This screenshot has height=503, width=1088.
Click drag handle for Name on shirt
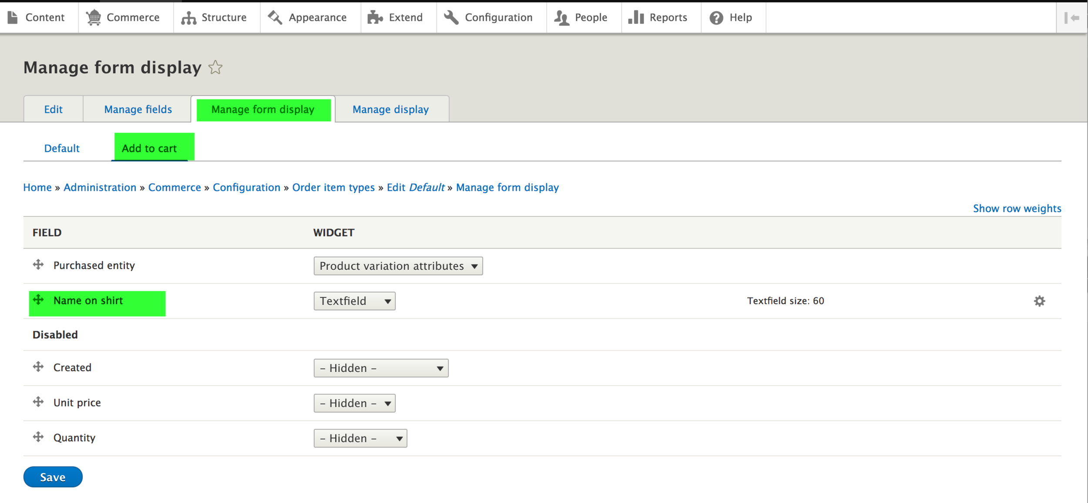click(38, 300)
